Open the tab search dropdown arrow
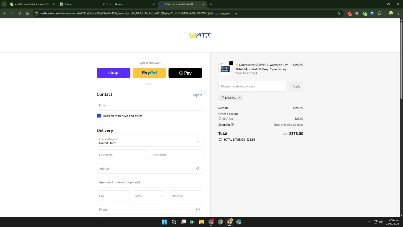 (x=4, y=4)
